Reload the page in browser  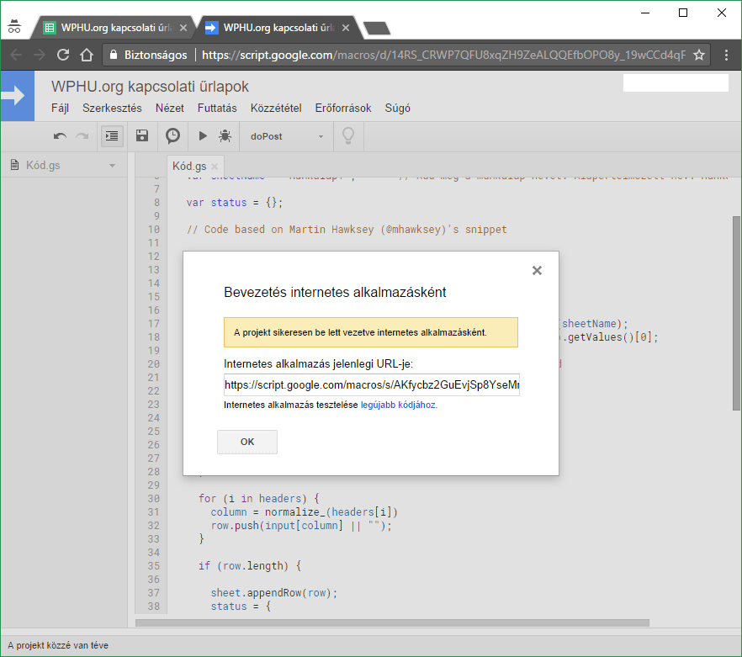62,55
